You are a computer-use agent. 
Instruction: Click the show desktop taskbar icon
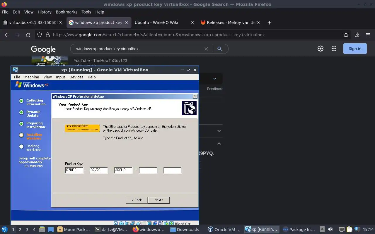tap(50, 230)
